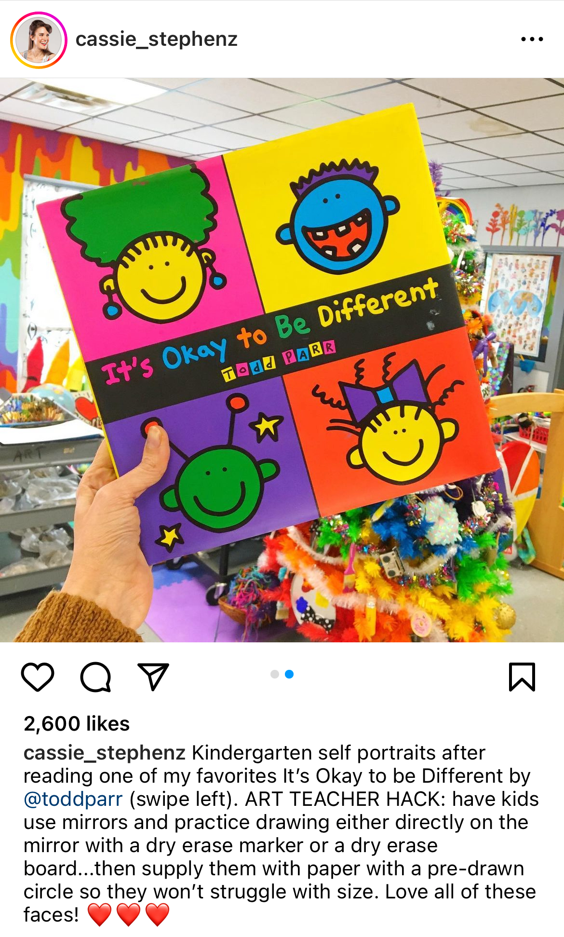View the 2,600 likes list
Image resolution: width=564 pixels, height=937 pixels.
click(77, 723)
